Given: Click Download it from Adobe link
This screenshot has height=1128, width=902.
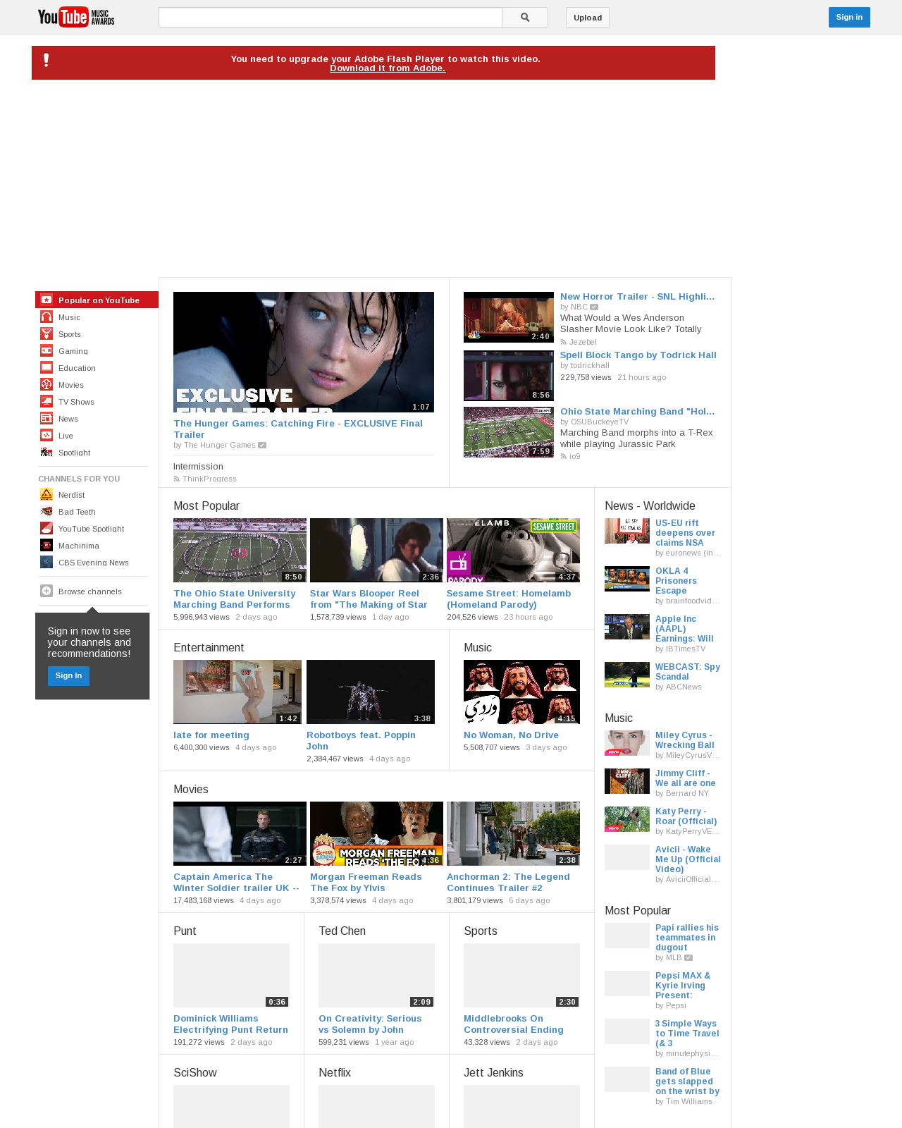Looking at the screenshot, I should click(388, 68).
